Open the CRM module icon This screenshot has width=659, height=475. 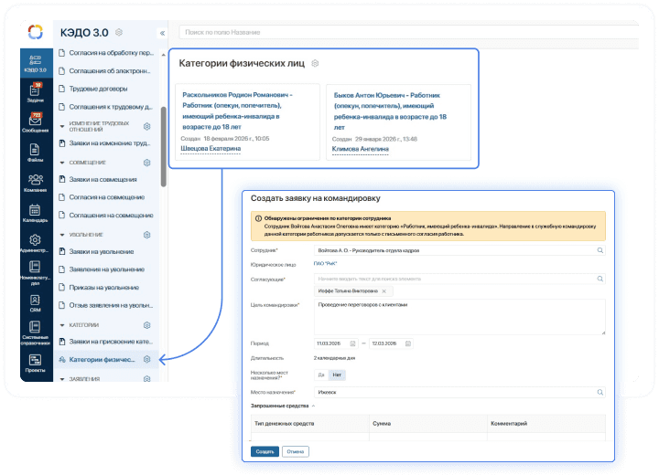(35, 301)
